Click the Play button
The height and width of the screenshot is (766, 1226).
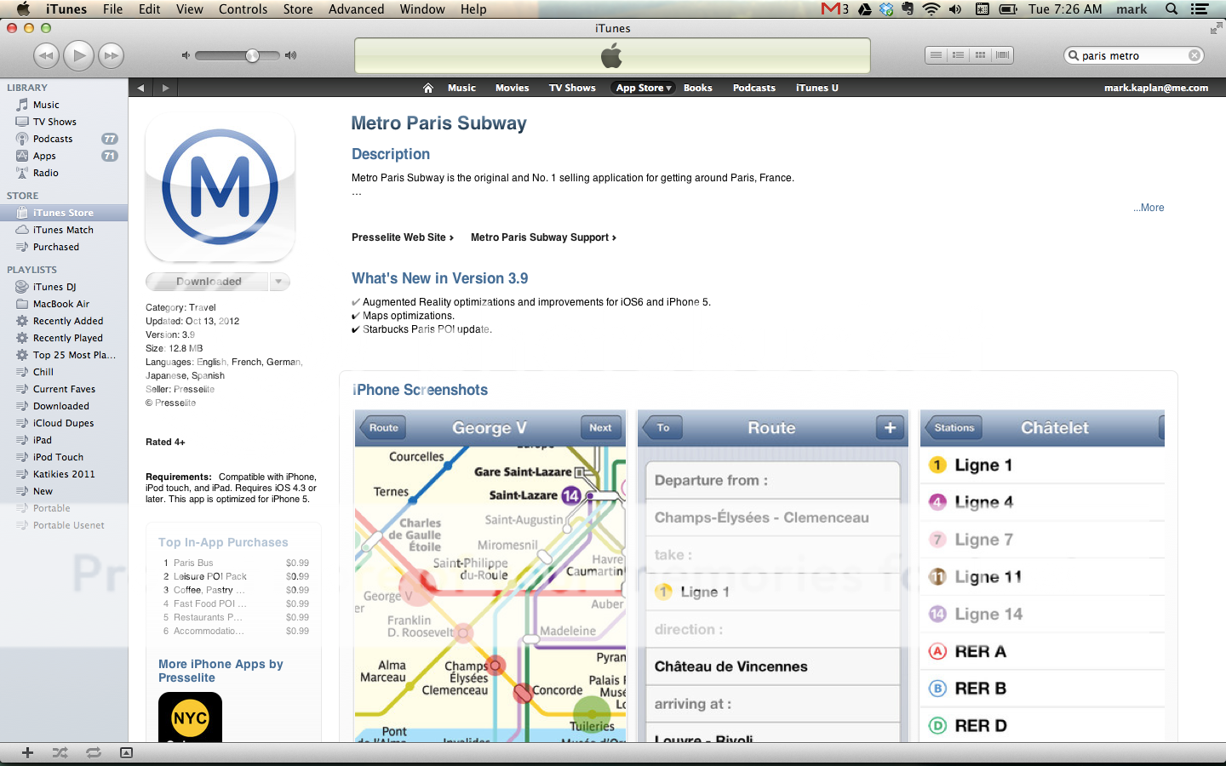click(x=78, y=55)
